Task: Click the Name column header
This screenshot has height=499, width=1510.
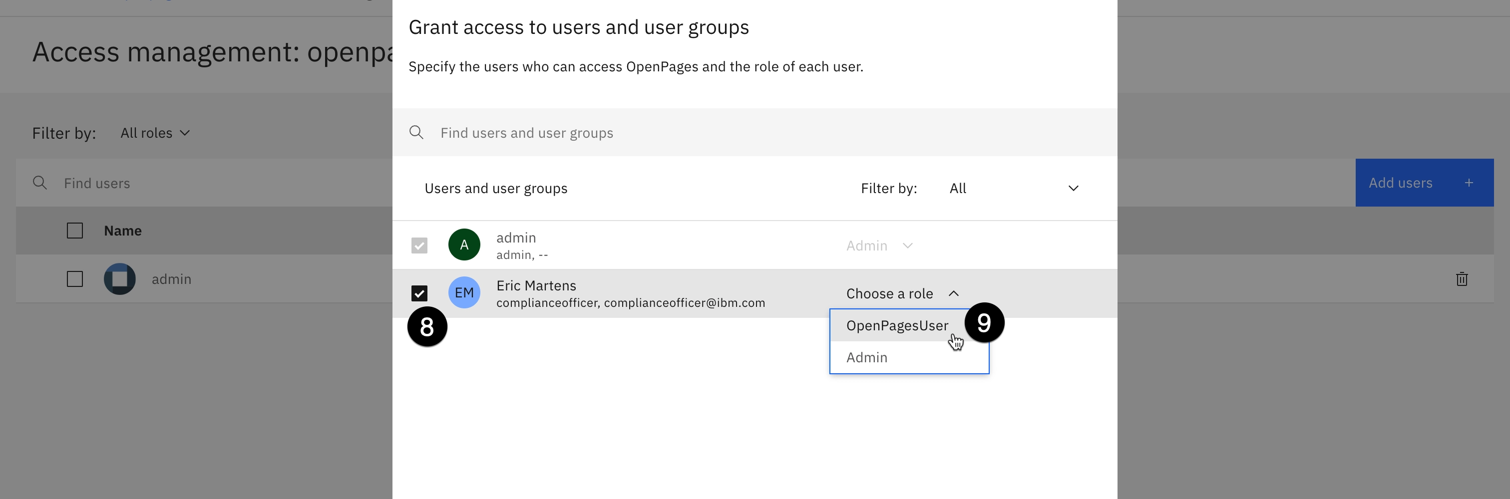Action: [122, 231]
